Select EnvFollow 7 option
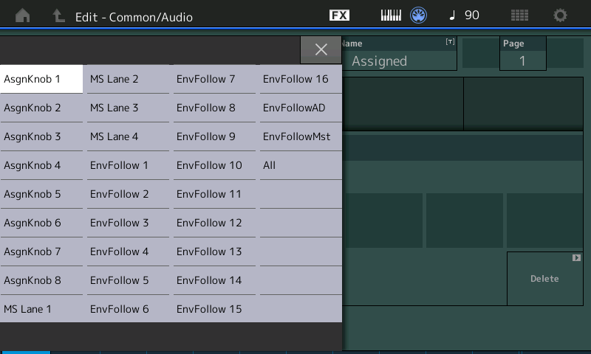Image resolution: width=591 pixels, height=354 pixels. pyautogui.click(x=214, y=79)
